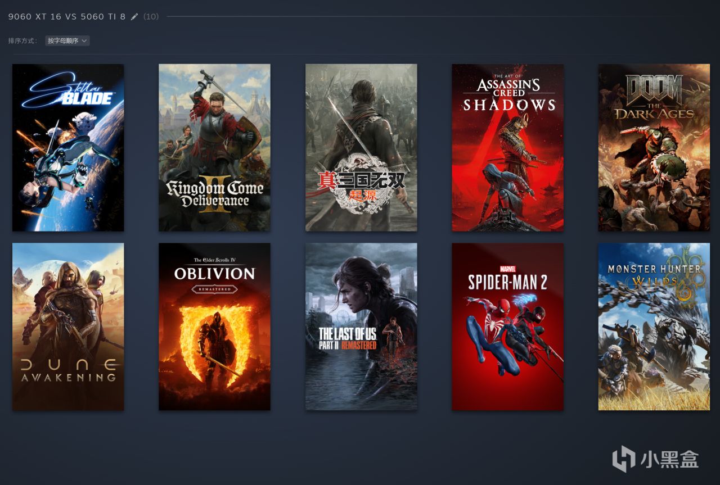Click the 排序方式 label
This screenshot has width=720, height=485.
pyautogui.click(x=23, y=41)
